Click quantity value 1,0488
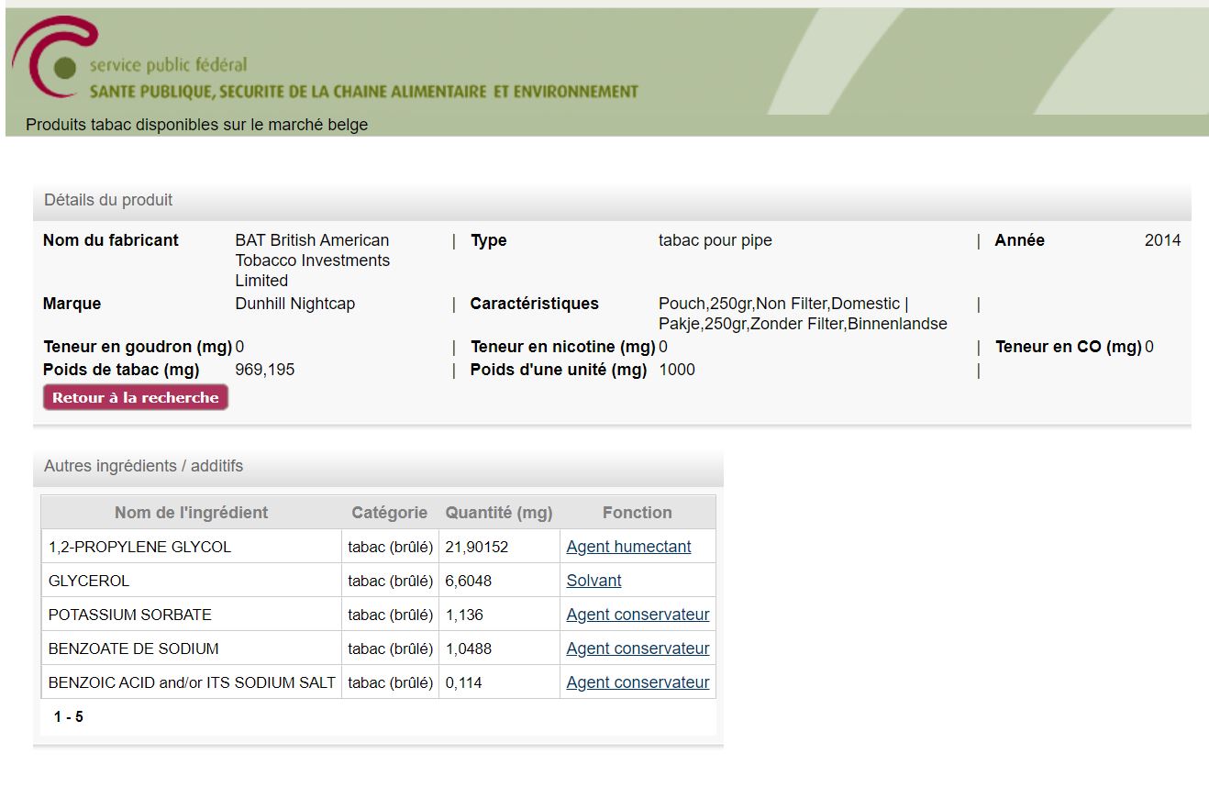Screen dimensions: 1209x787 (468, 648)
